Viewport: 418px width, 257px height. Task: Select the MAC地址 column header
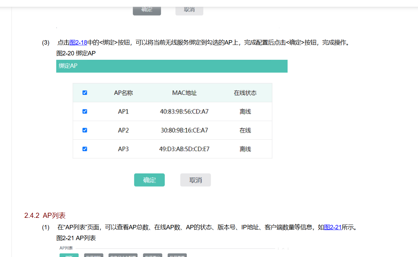(x=184, y=93)
